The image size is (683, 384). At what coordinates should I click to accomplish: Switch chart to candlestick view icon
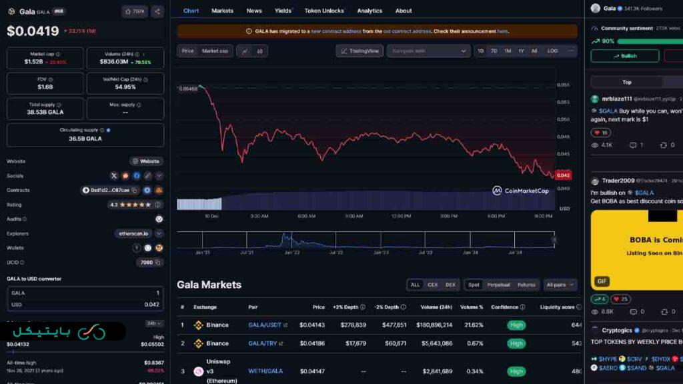coord(259,51)
